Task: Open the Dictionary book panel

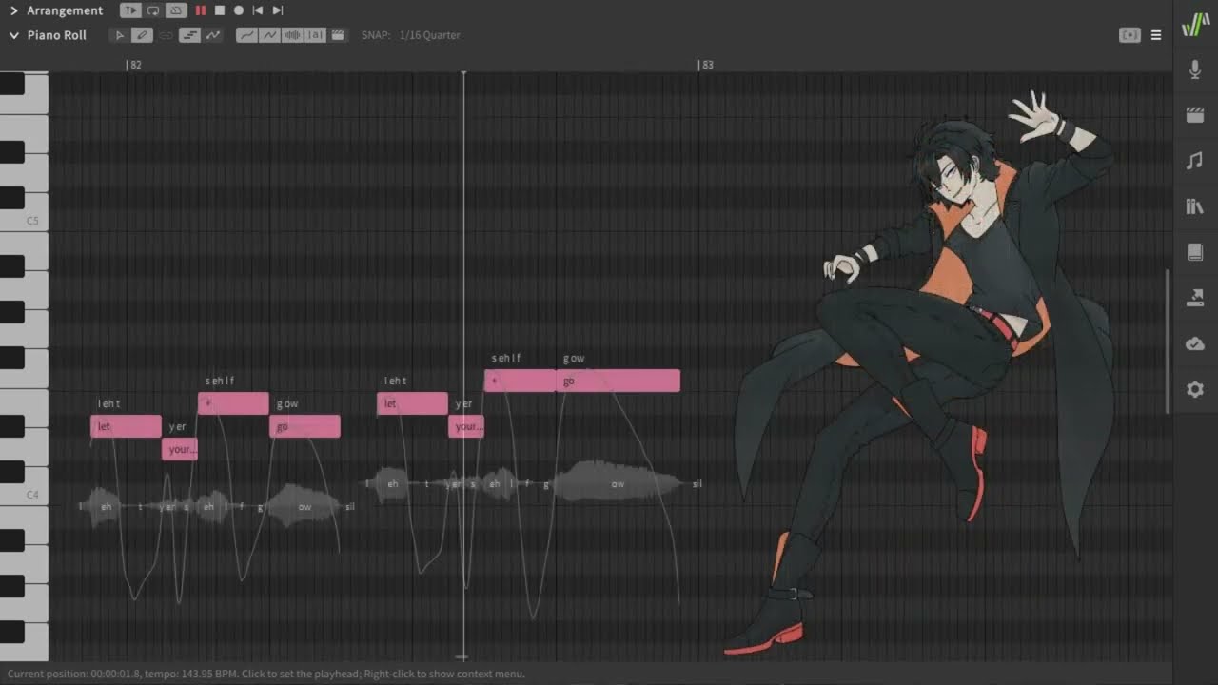Action: point(1195,252)
